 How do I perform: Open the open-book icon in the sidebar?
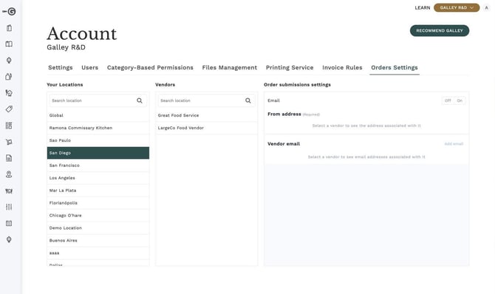click(9, 44)
